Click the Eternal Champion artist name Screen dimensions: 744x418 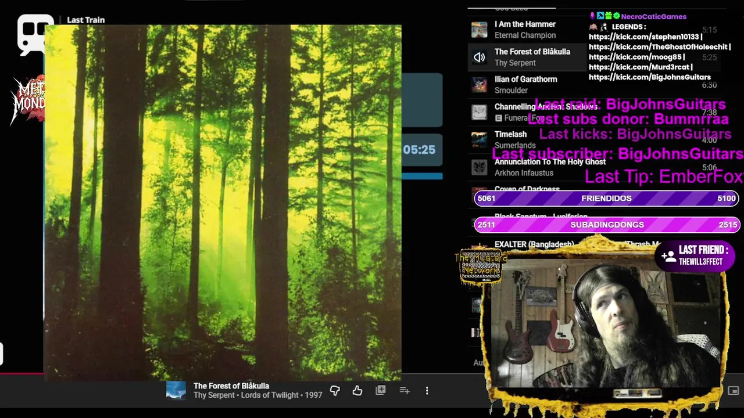click(x=525, y=35)
